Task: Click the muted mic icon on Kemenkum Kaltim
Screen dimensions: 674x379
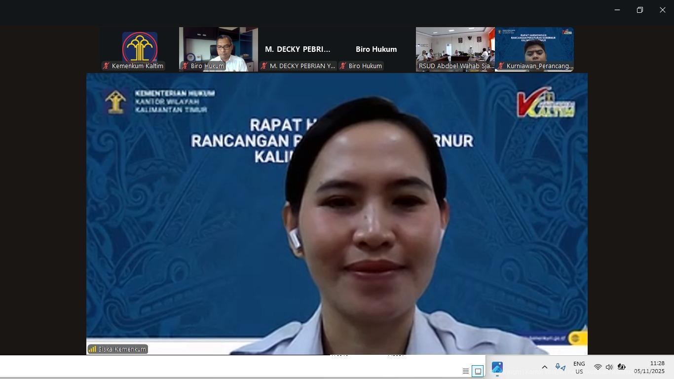Action: click(x=106, y=66)
